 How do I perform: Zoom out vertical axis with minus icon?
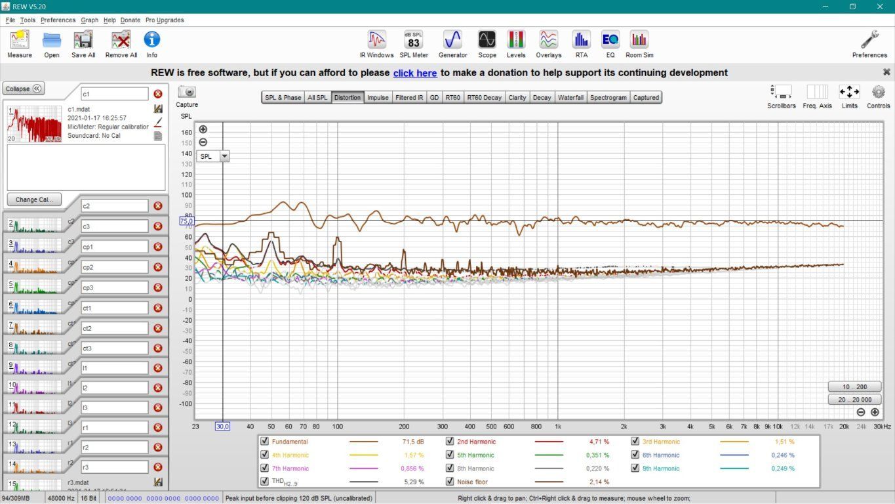203,142
